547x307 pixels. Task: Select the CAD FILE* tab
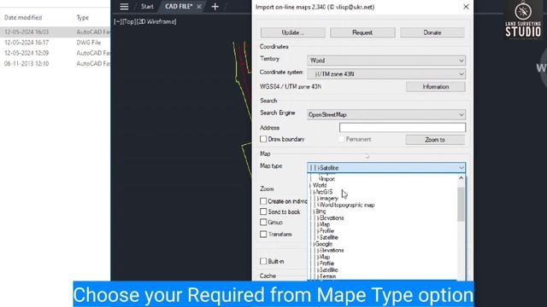(x=179, y=7)
